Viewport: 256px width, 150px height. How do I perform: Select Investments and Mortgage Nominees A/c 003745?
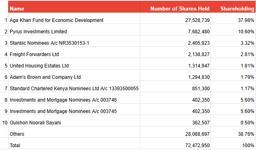coord(74,109)
